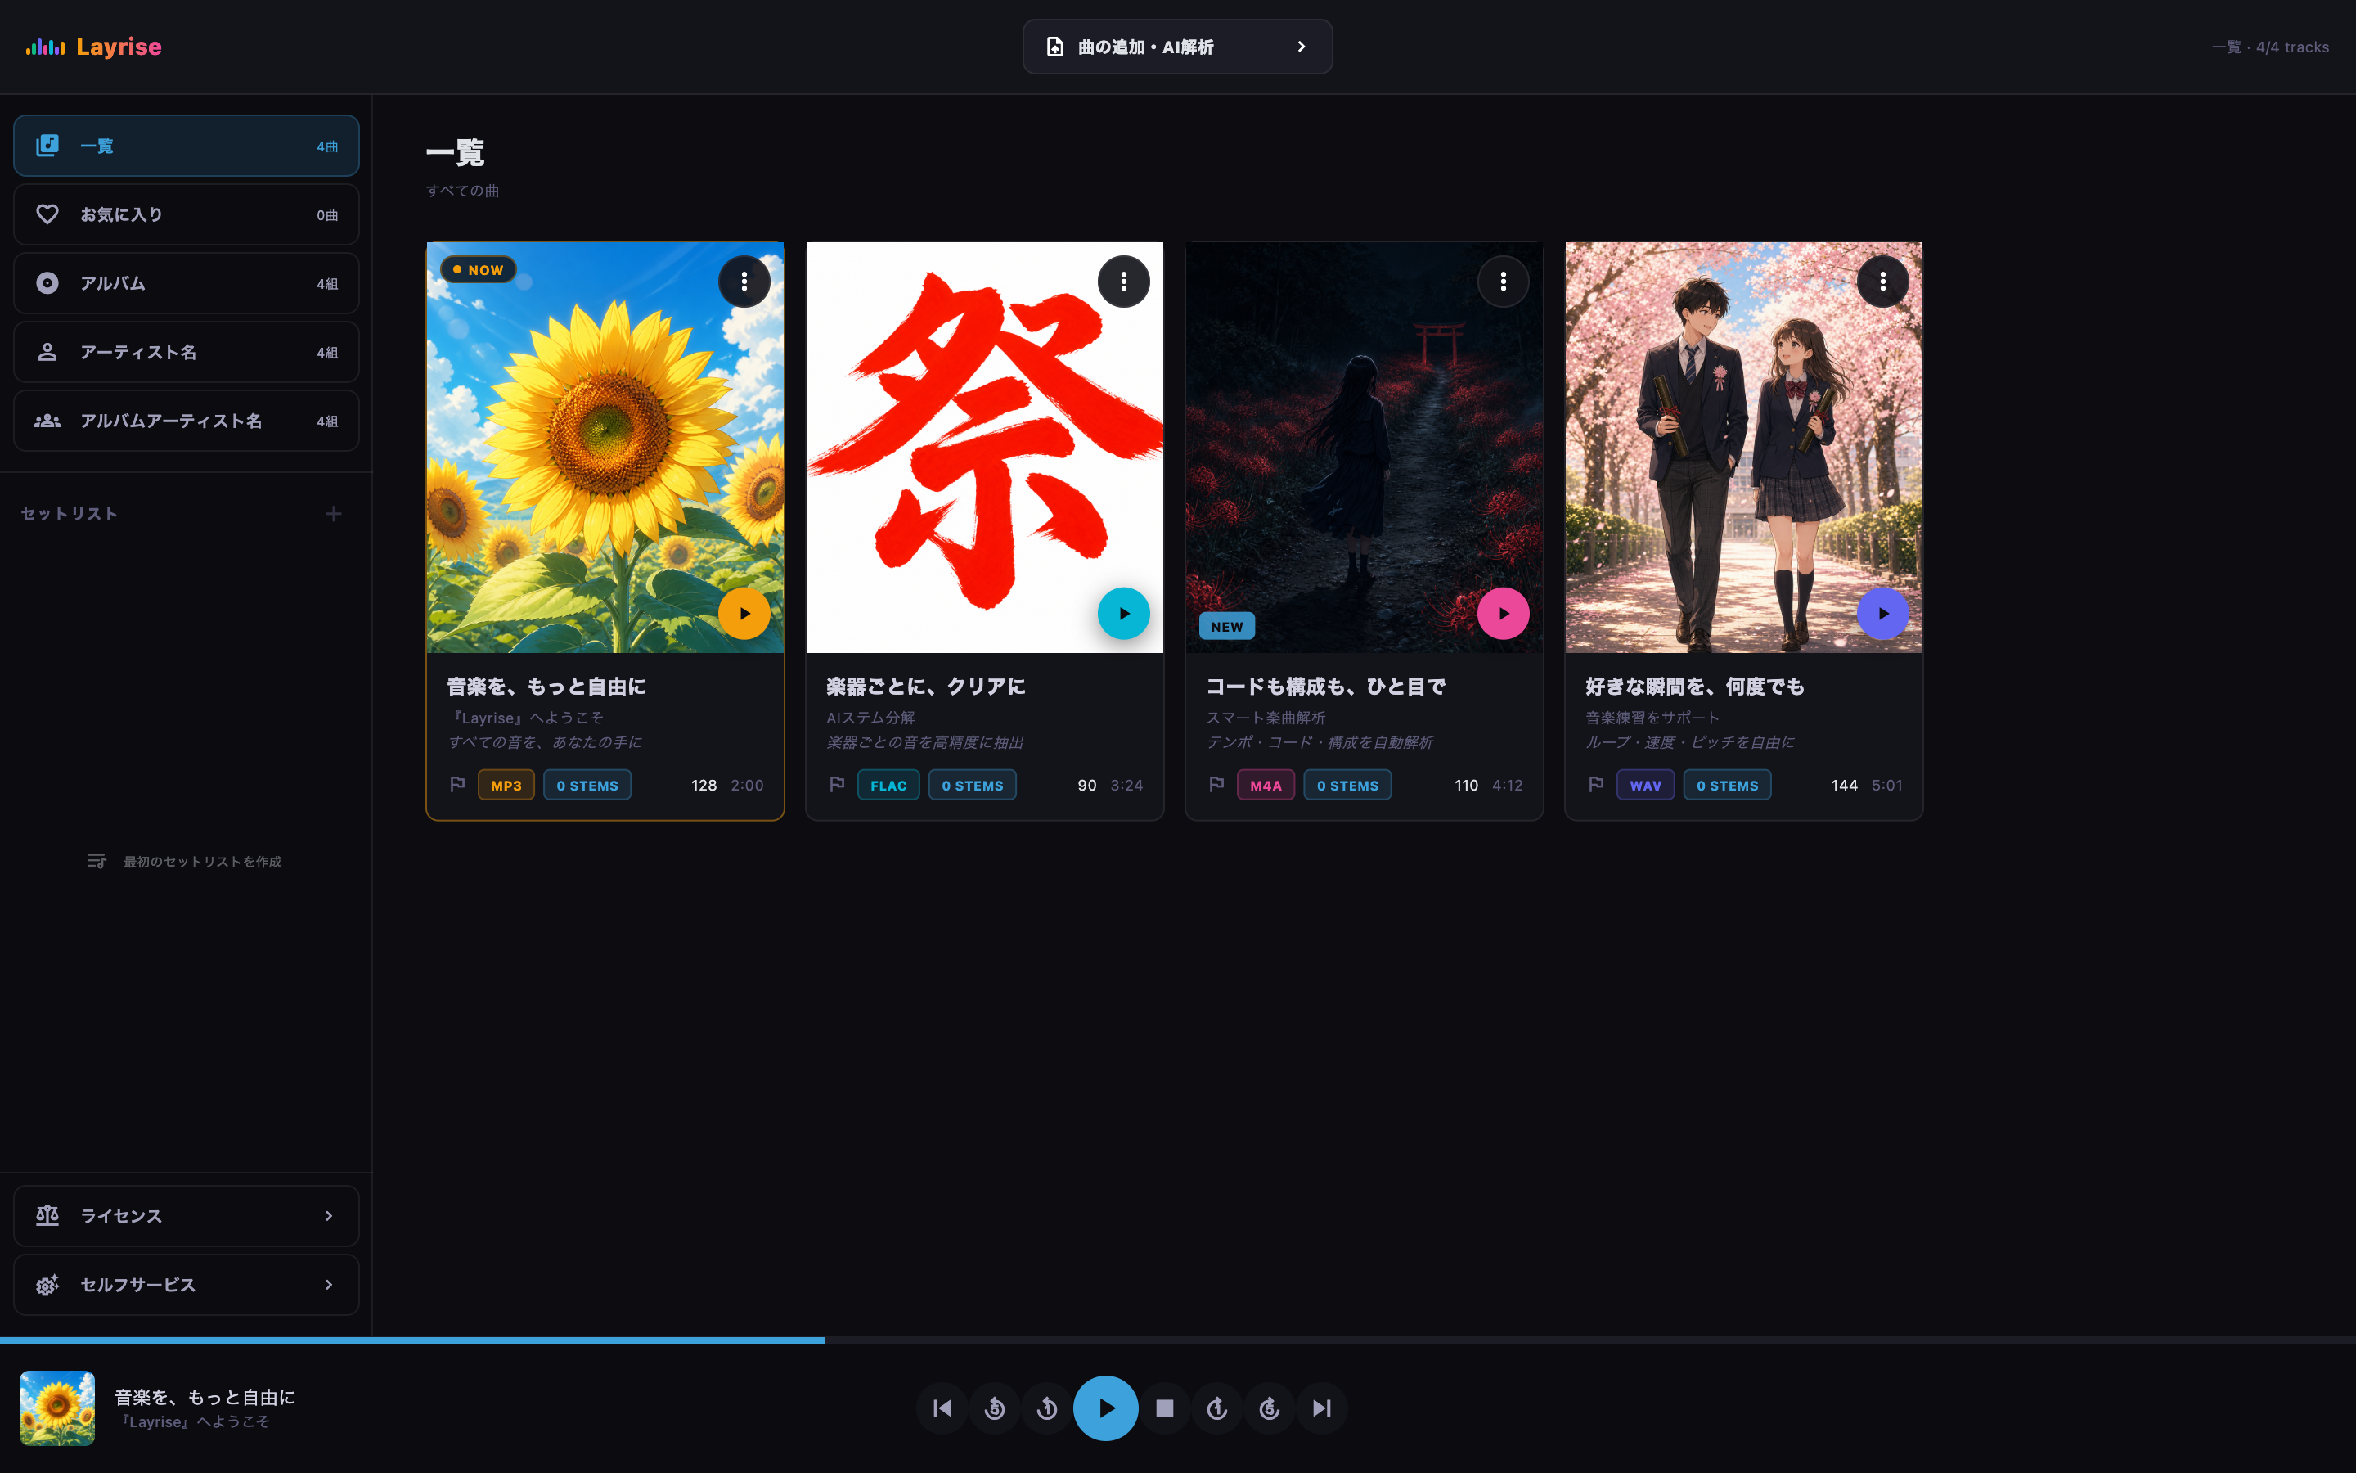2356x1473 pixels.
Task: Open more options on cherry blossom card
Action: [x=1883, y=282]
